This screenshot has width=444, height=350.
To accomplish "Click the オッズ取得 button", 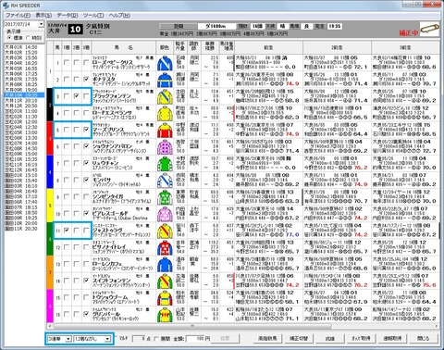I will point(361,338).
